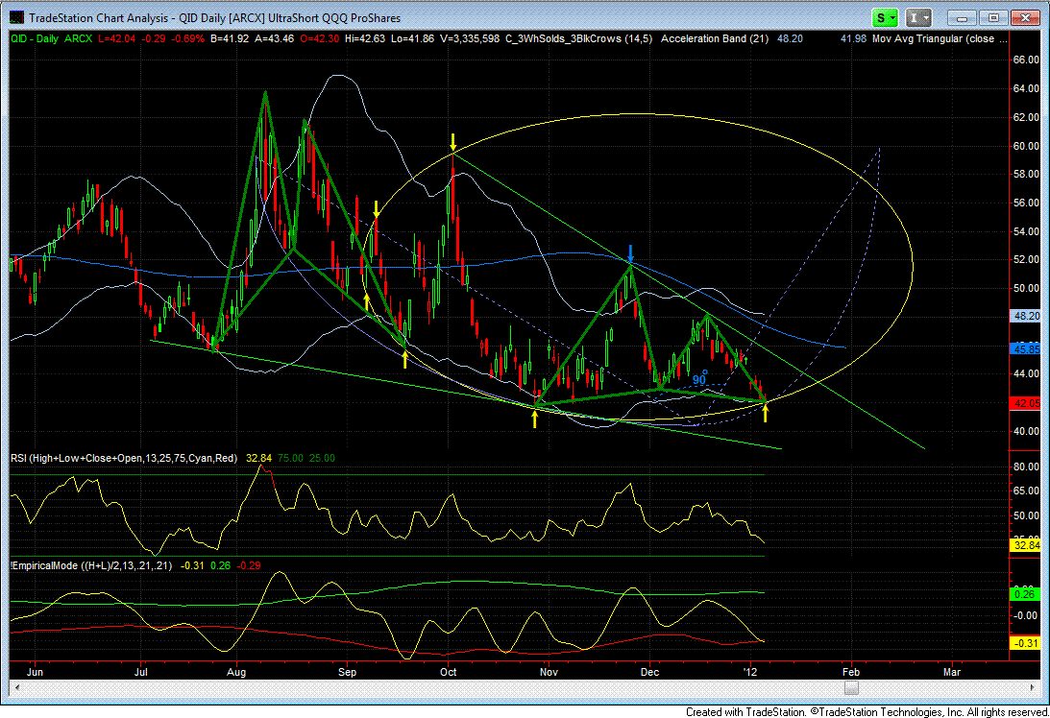Screen dimensions: 1050x718
Task: Click the last price 'L=42.04' value
Action: [x=116, y=38]
